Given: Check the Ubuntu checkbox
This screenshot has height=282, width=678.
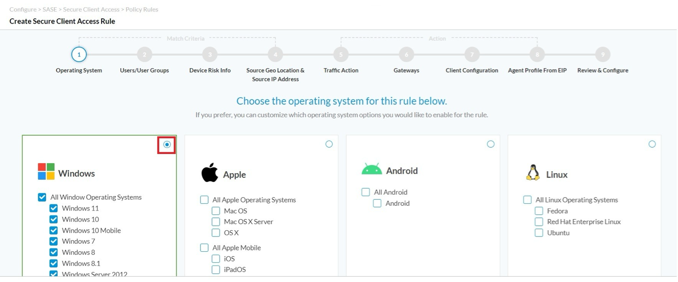Looking at the screenshot, I should coord(539,233).
